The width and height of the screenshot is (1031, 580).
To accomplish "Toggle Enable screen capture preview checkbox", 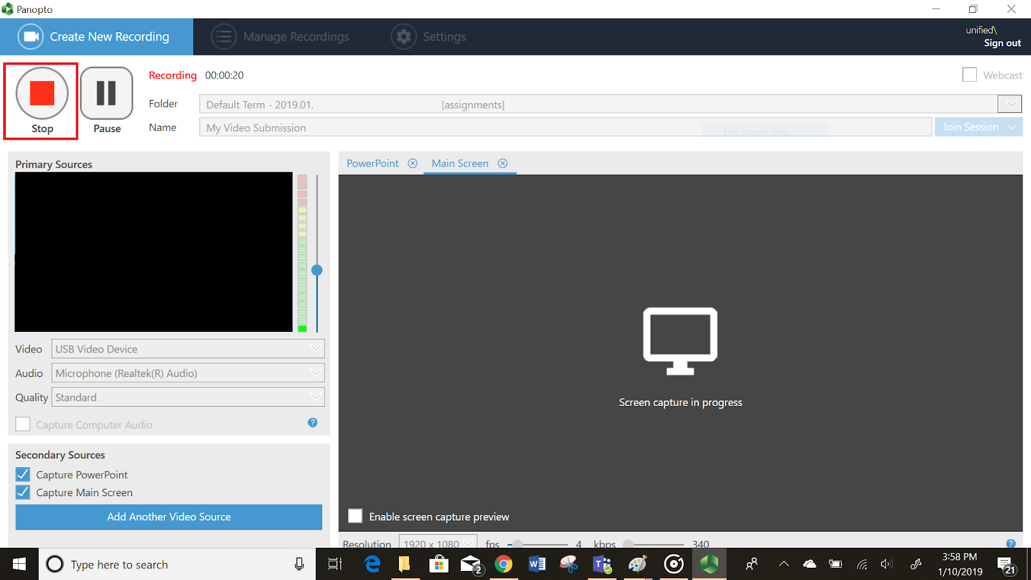I will click(x=355, y=516).
